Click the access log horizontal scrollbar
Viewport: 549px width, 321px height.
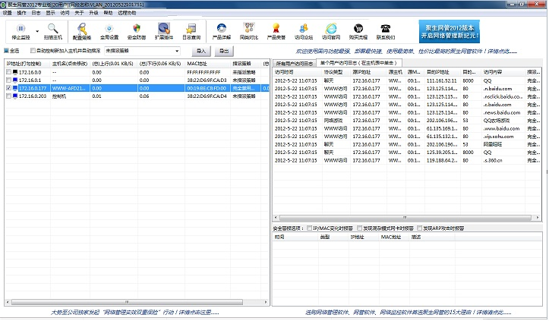(402, 218)
